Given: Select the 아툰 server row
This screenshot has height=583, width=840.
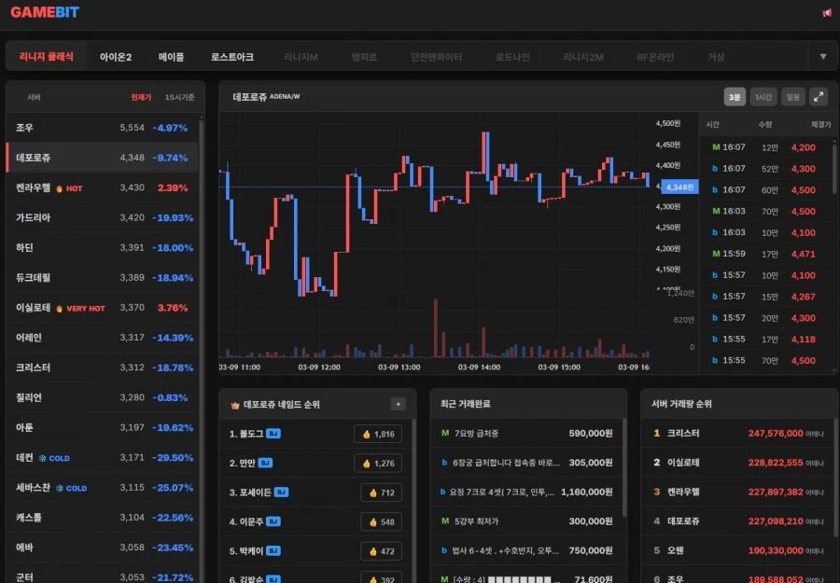Looking at the screenshot, I should [x=102, y=427].
